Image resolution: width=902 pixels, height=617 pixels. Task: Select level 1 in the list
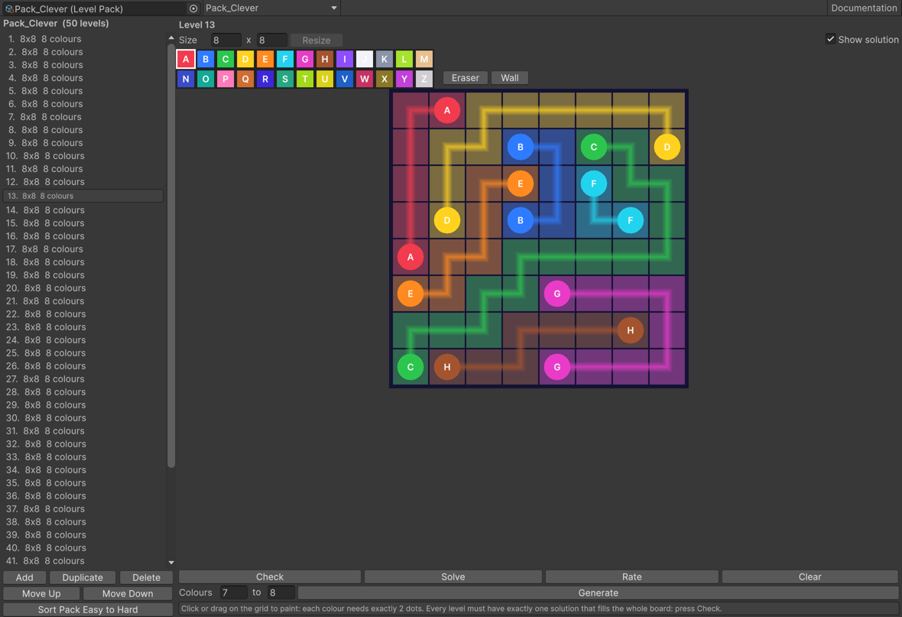point(83,38)
